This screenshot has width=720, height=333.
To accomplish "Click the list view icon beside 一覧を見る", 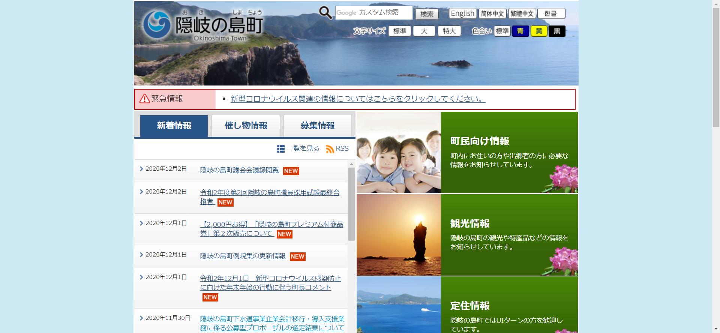I will pos(280,149).
